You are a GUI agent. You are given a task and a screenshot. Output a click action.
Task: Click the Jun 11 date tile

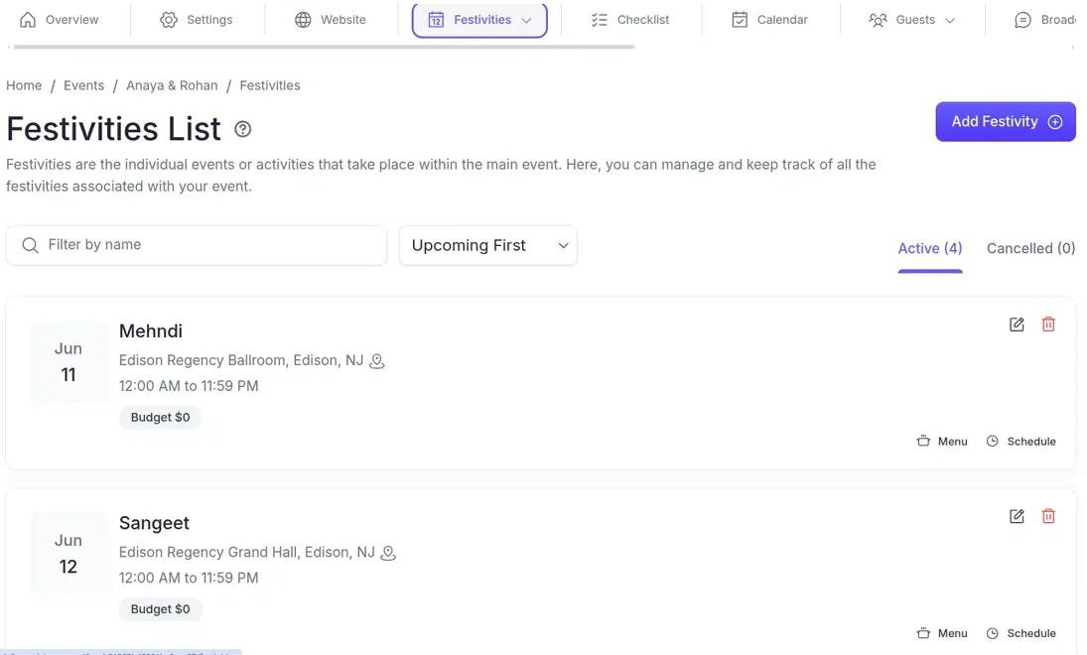pos(68,362)
